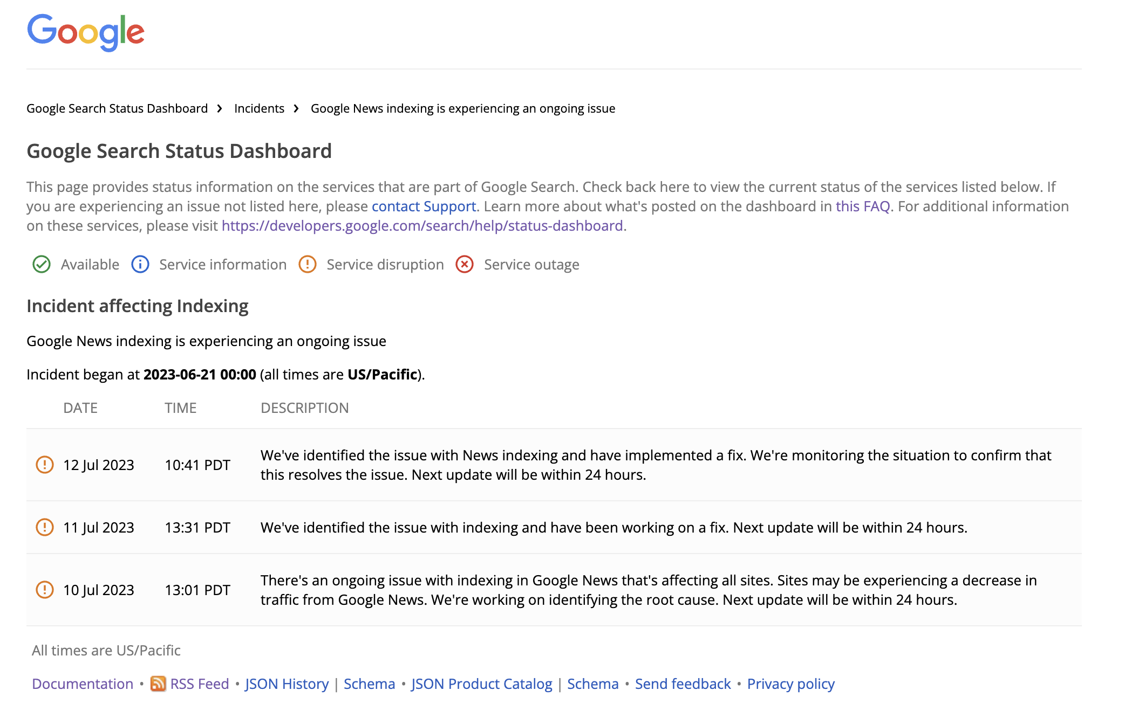
Task: Click the DESCRIPTION column header
Action: coord(305,408)
